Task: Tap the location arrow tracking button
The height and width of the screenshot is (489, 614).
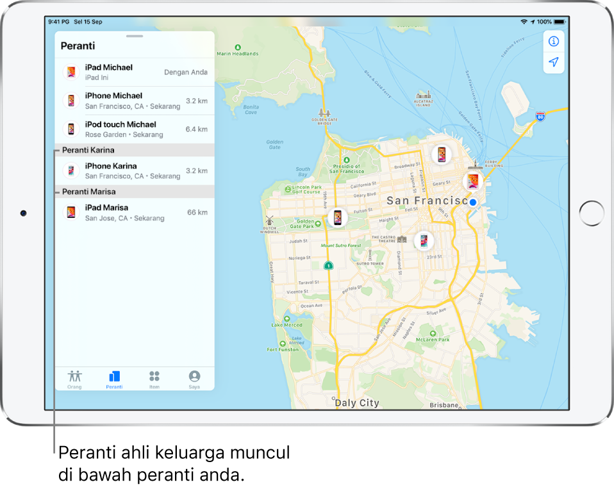Action: (553, 62)
